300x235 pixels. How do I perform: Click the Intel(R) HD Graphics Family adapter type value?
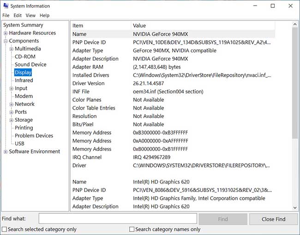coord(199,198)
